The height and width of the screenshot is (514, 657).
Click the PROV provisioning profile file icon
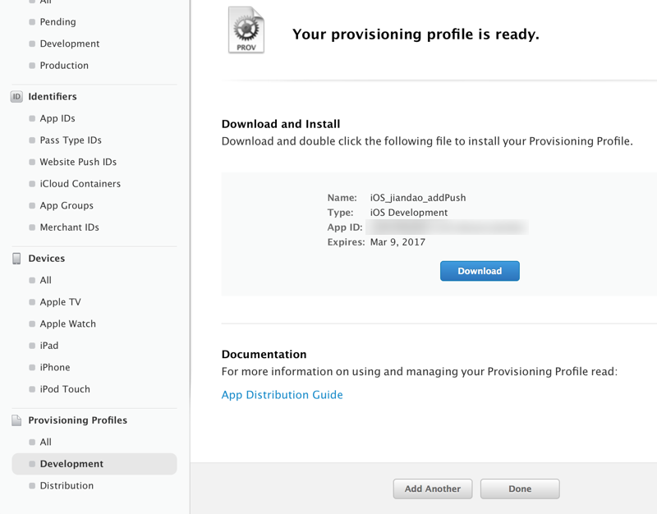[246, 30]
